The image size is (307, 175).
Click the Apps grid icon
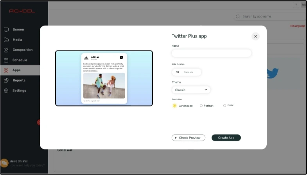(6, 70)
